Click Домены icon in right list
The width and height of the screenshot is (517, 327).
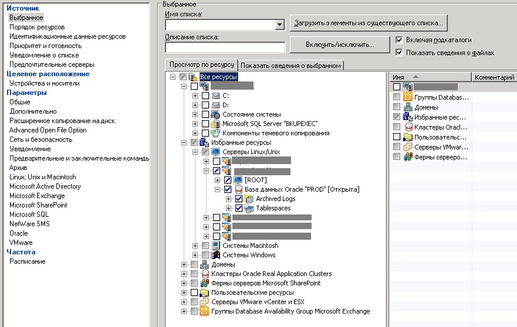408,107
